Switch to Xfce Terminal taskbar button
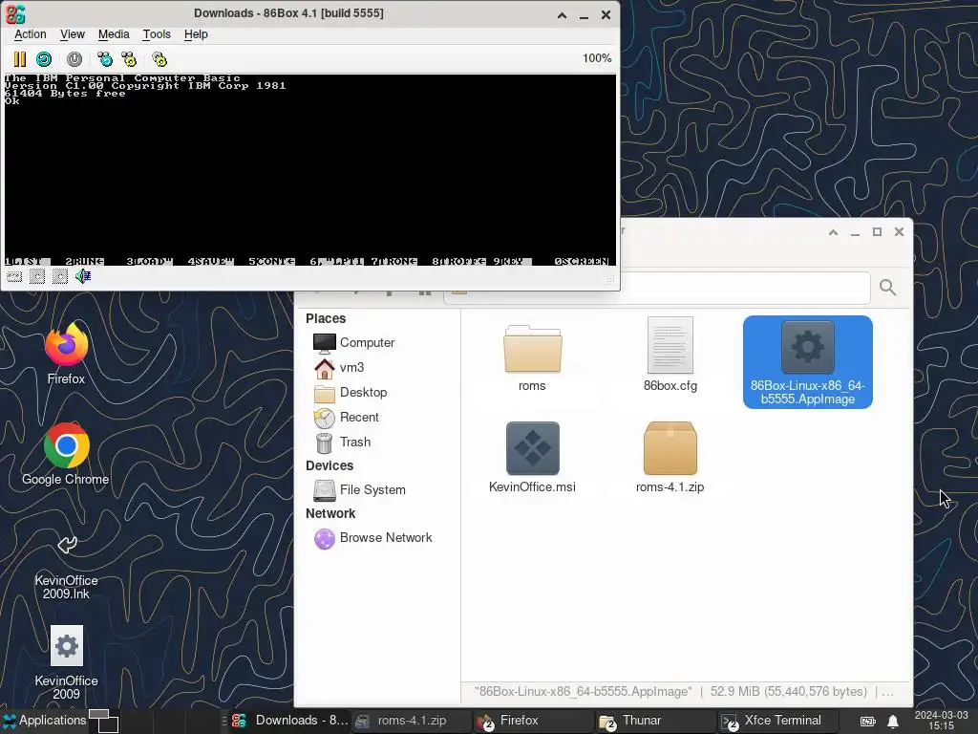This screenshot has width=978, height=734. (x=777, y=721)
